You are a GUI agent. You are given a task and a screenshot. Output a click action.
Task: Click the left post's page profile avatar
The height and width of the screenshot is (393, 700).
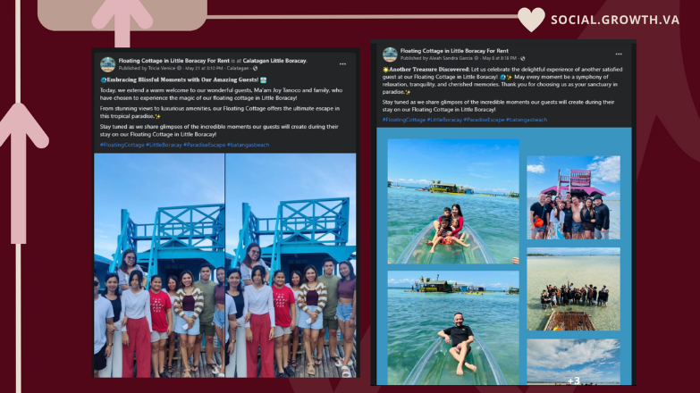click(107, 64)
